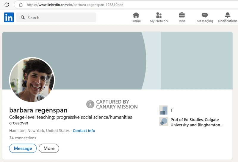Click the name barbara regenspan

[38, 110]
